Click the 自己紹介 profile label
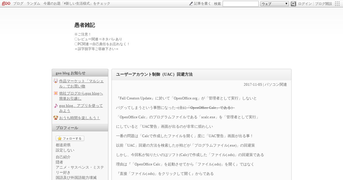 63,157
